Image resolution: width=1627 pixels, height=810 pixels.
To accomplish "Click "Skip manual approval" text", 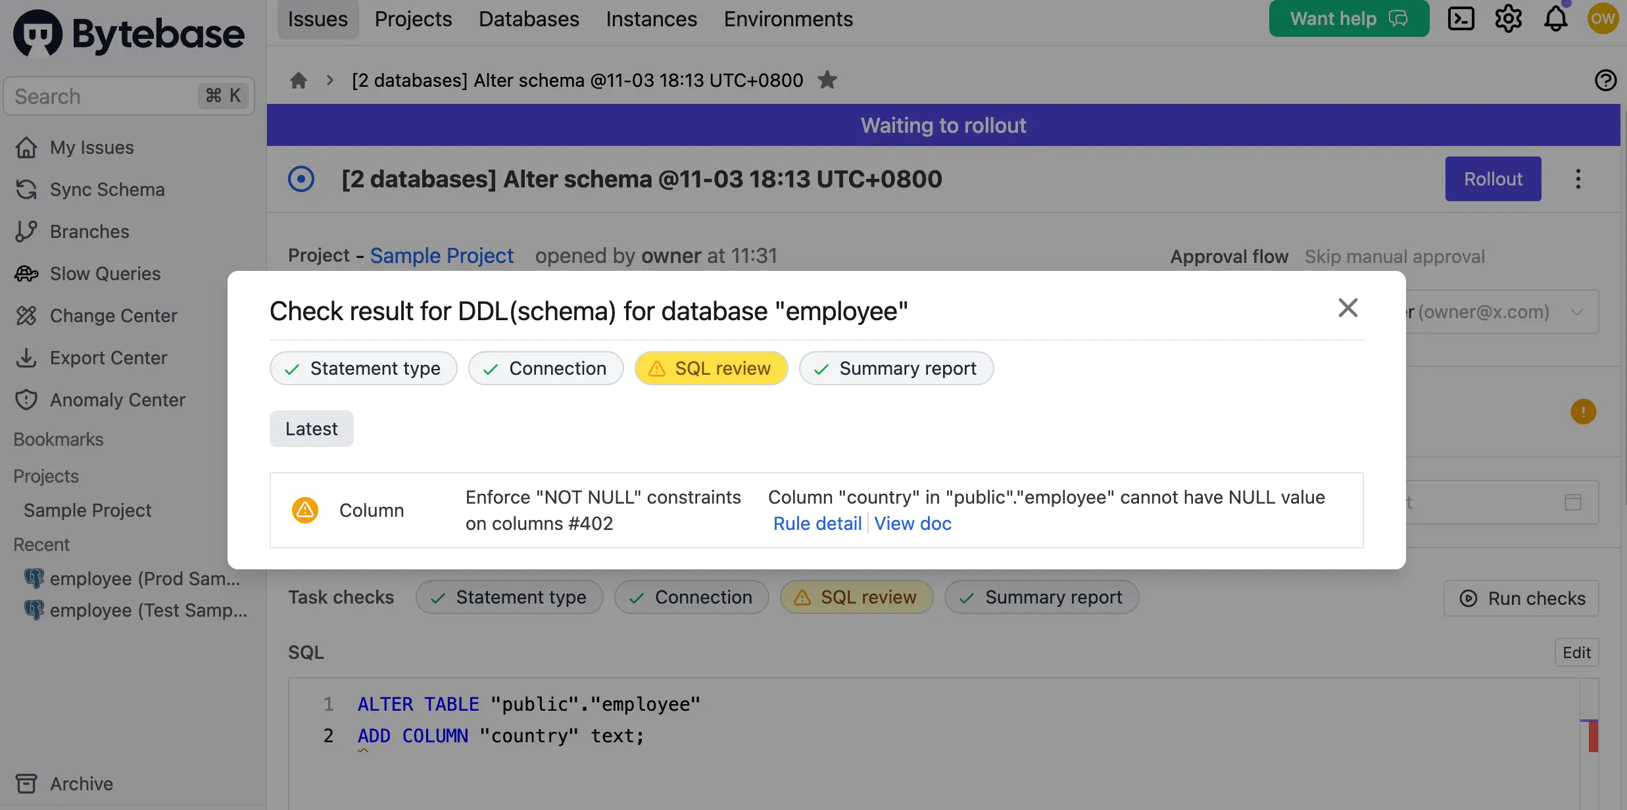I will [x=1394, y=256].
